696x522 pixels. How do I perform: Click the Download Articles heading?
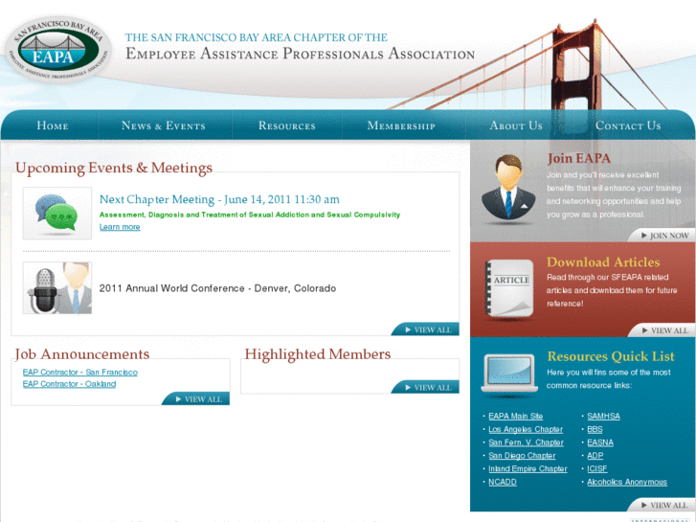click(x=603, y=262)
